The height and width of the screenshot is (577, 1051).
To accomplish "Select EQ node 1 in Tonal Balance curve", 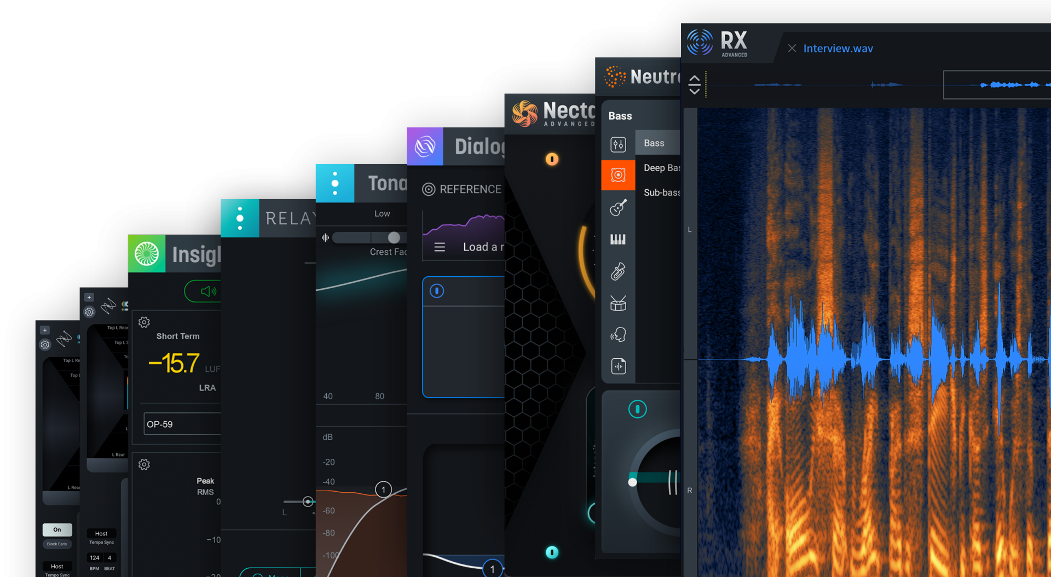I will click(x=384, y=489).
